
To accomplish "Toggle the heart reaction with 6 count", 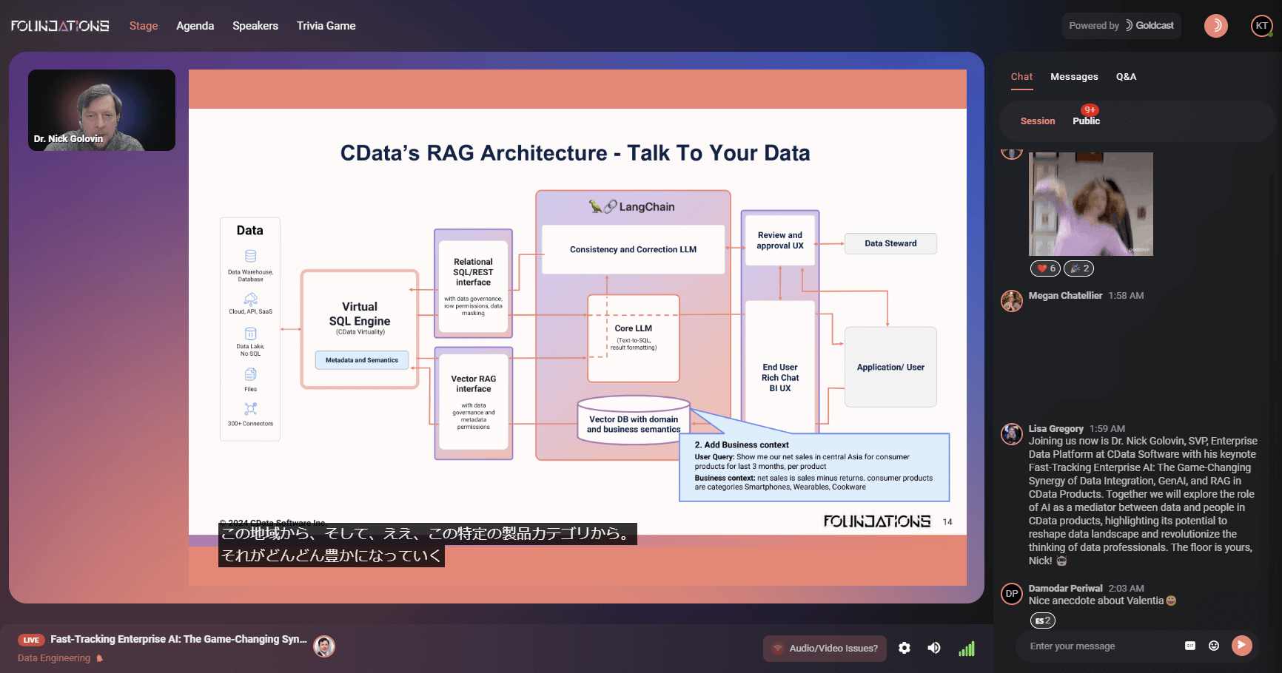I will (x=1046, y=268).
